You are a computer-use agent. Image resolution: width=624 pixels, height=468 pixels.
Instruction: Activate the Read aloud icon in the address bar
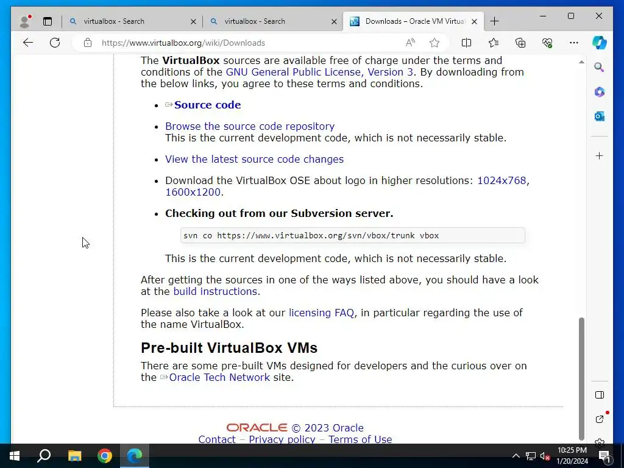coord(410,43)
